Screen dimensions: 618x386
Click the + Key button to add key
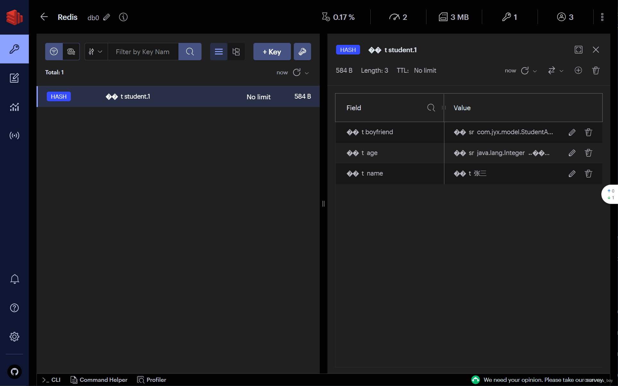point(272,52)
